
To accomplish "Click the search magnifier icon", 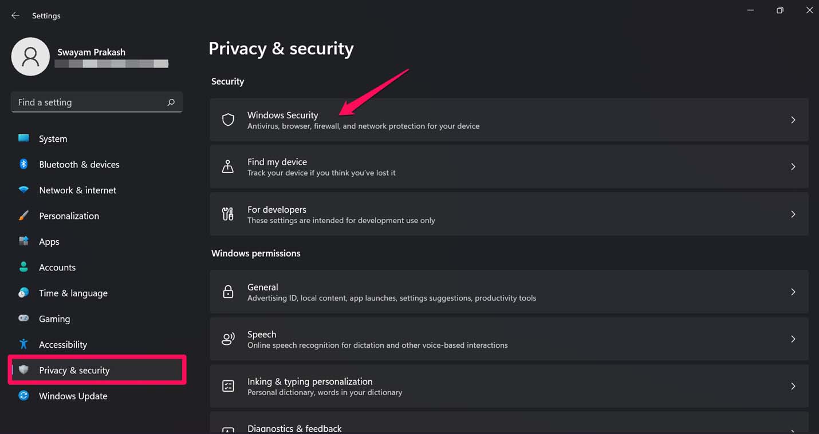I will point(171,102).
